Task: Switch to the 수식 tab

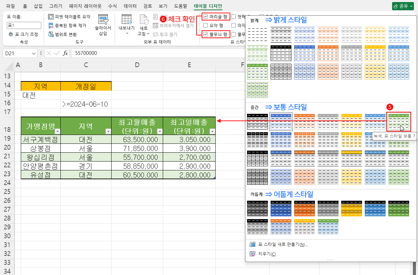Action: pyautogui.click(x=113, y=6)
